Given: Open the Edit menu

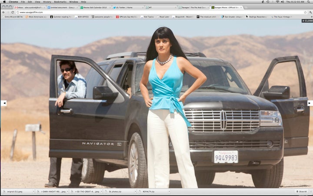Looking at the screenshot, I should [30, 2].
